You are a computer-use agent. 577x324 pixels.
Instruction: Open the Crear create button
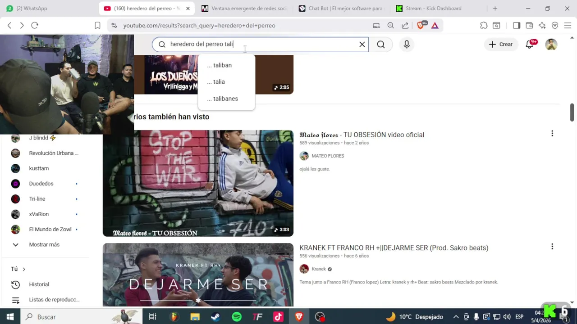501,44
